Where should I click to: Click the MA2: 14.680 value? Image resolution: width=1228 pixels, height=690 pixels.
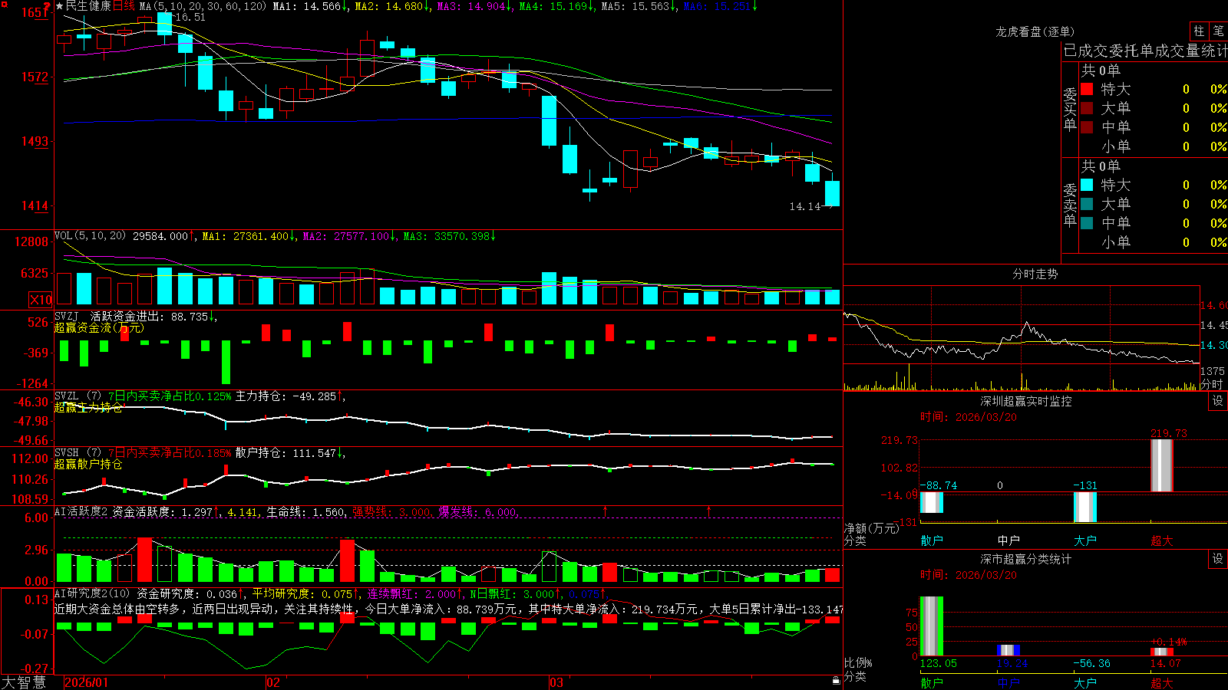(391, 6)
